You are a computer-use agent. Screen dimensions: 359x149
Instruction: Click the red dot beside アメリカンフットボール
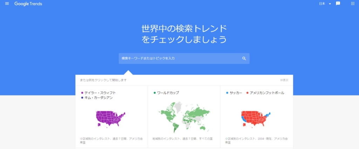[247, 93]
